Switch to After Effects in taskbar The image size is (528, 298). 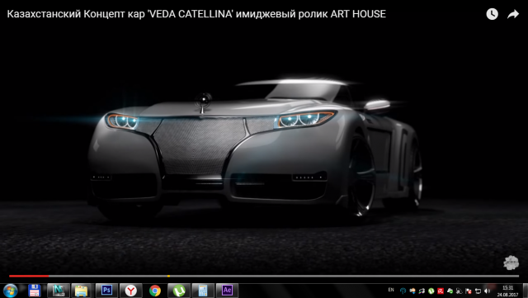[x=227, y=291]
